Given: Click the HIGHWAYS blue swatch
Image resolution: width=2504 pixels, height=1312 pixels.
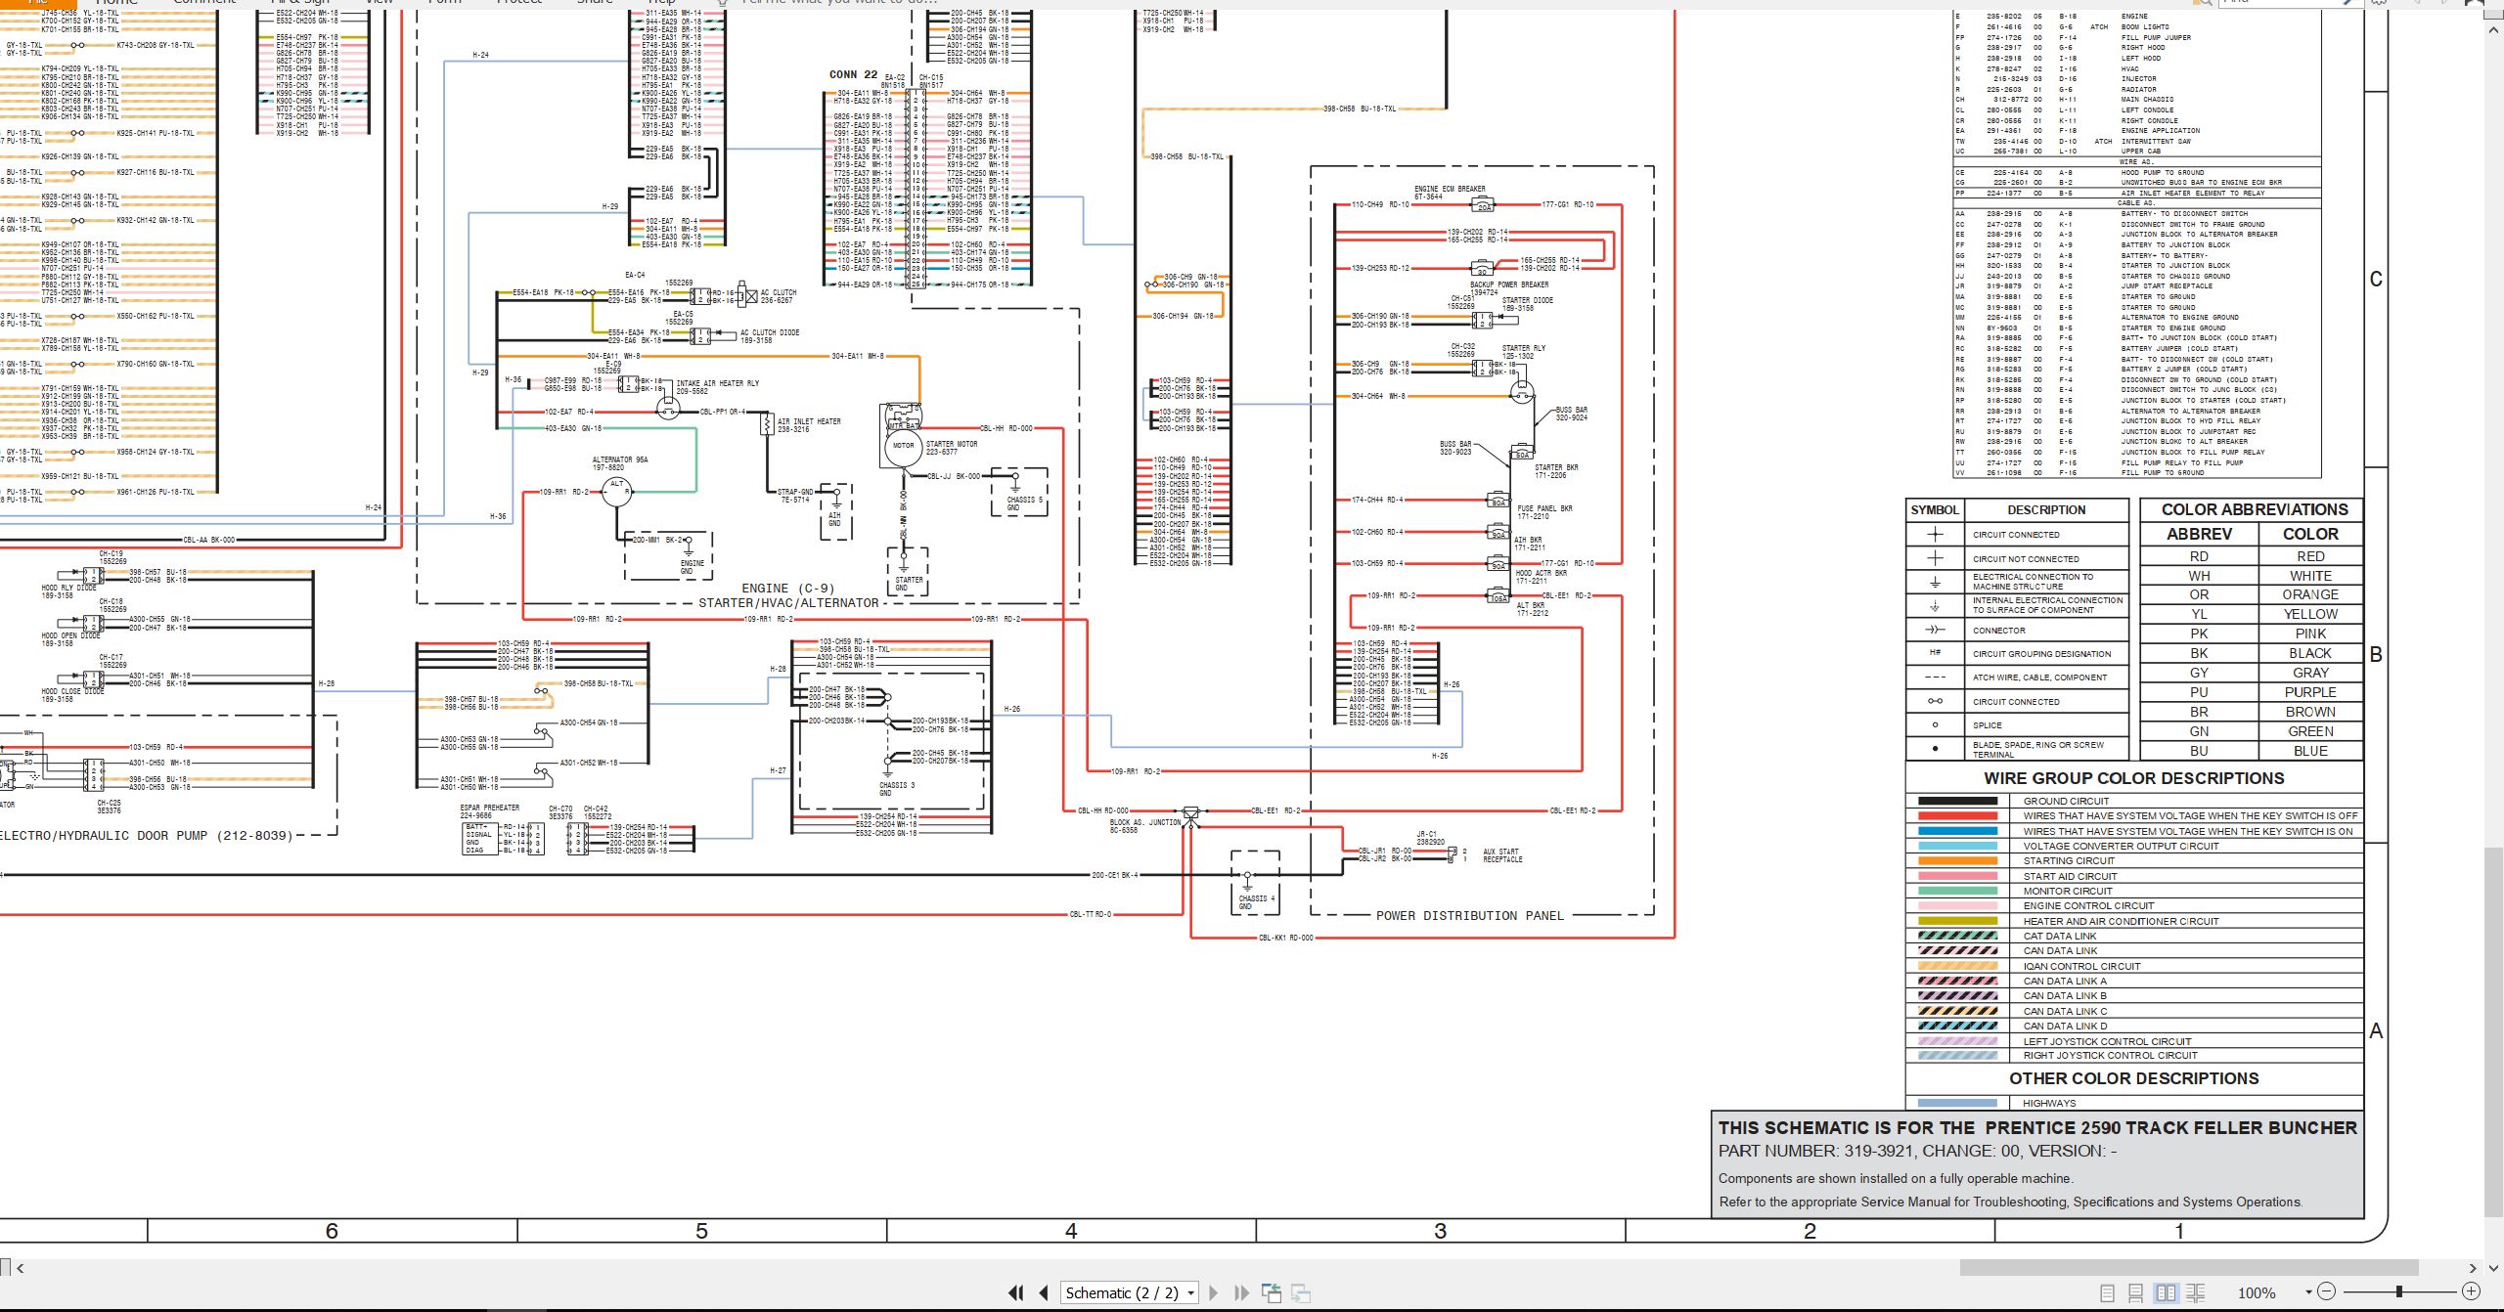Looking at the screenshot, I should (1957, 1103).
